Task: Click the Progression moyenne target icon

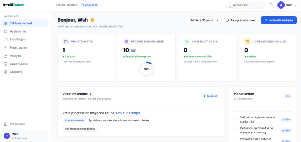Action: pos(126,41)
